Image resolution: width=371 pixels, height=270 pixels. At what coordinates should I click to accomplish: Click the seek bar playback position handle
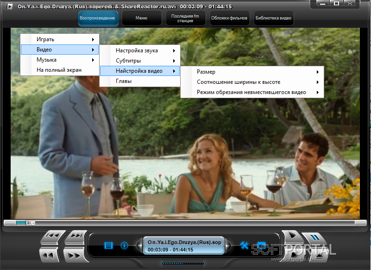click(30, 223)
